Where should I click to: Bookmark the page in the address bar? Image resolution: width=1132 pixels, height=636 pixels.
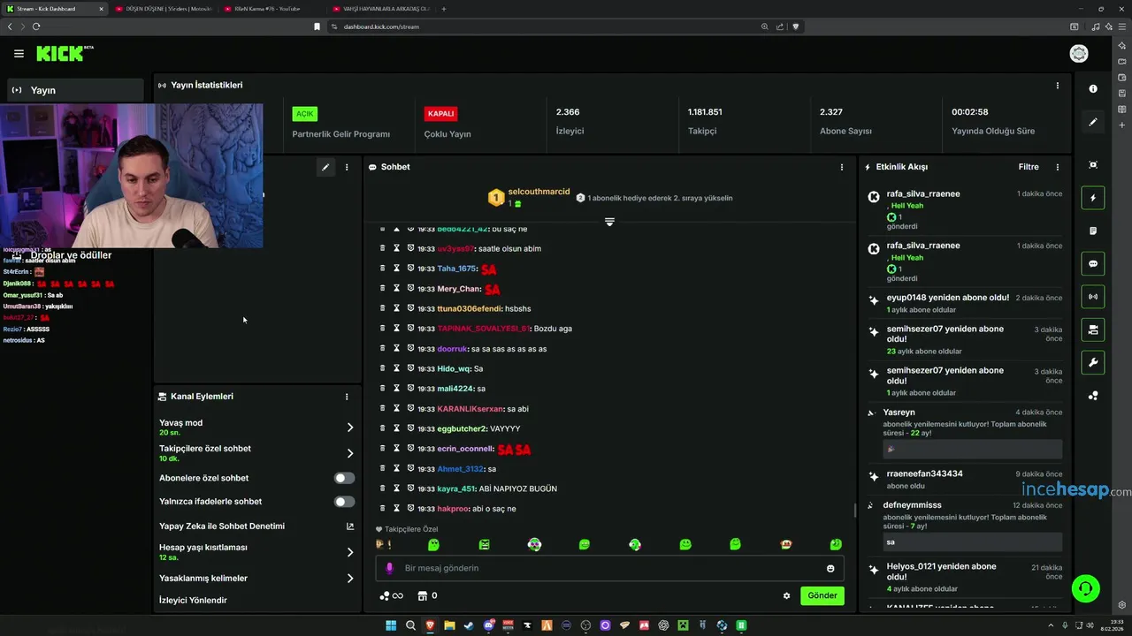317,26
